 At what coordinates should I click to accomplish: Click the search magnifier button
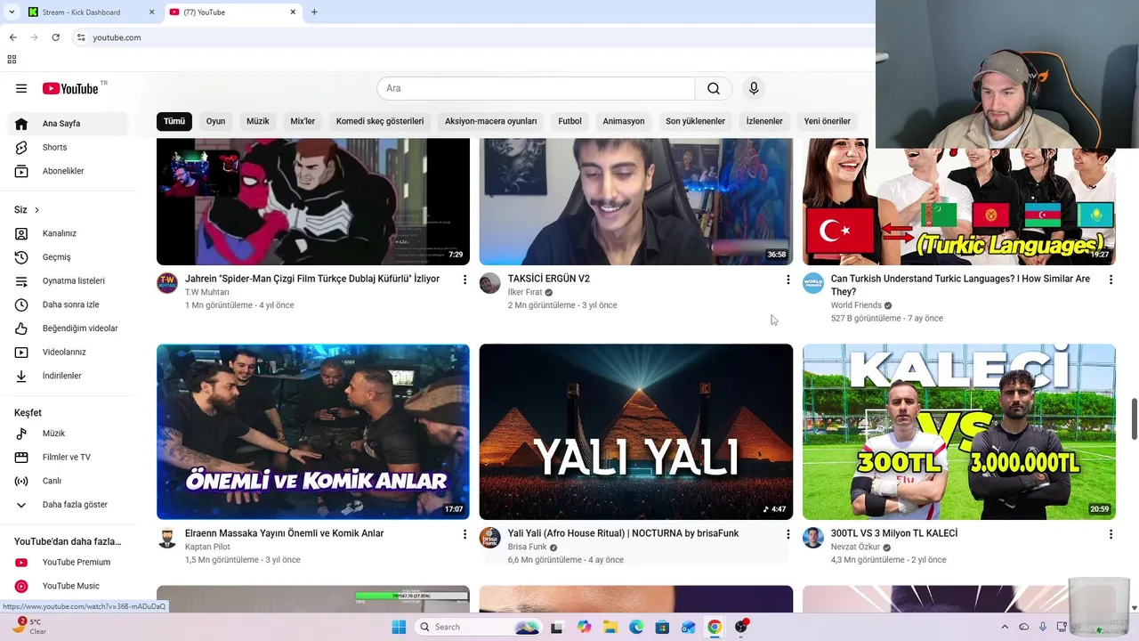pyautogui.click(x=714, y=88)
